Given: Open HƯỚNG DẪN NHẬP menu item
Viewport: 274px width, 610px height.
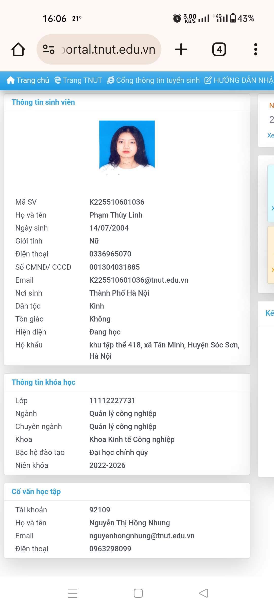Looking at the screenshot, I should 239,80.
